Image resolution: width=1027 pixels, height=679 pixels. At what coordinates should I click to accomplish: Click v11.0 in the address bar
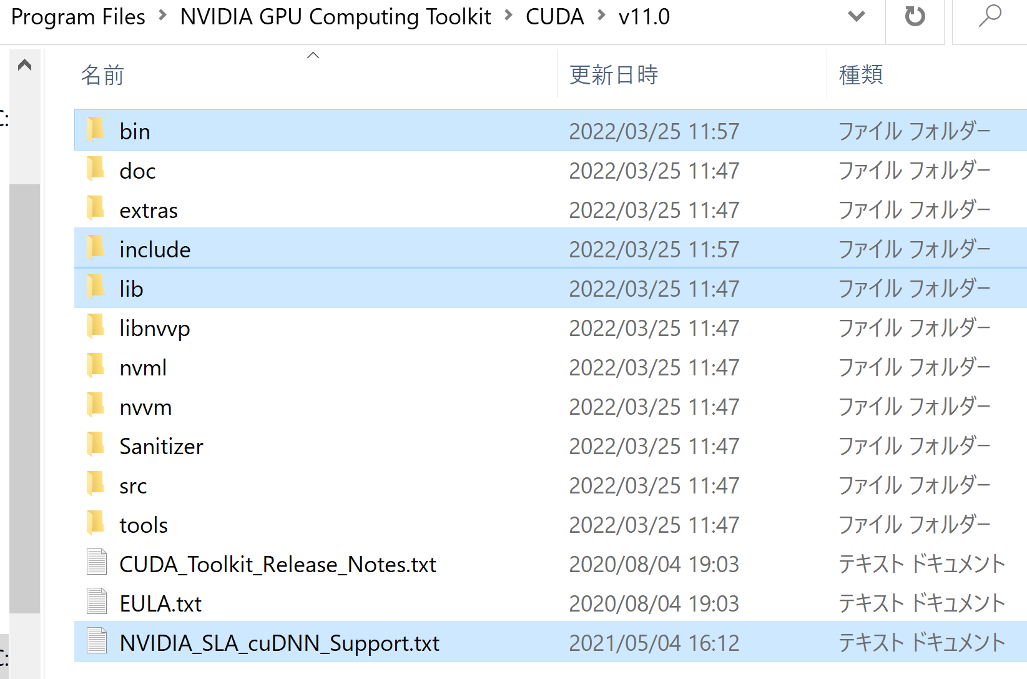coord(644,17)
